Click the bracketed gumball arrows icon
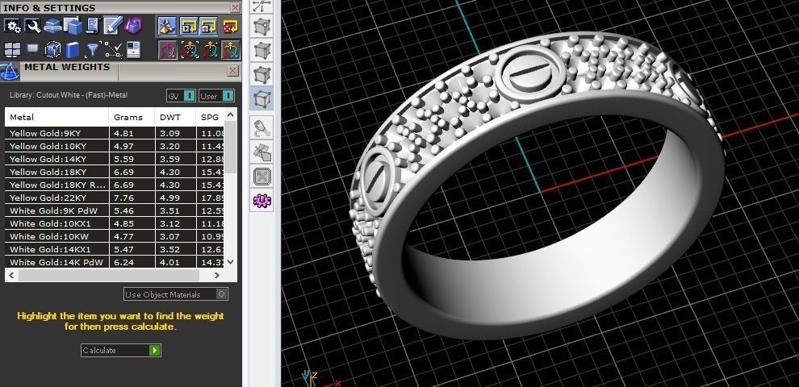 tap(189, 50)
